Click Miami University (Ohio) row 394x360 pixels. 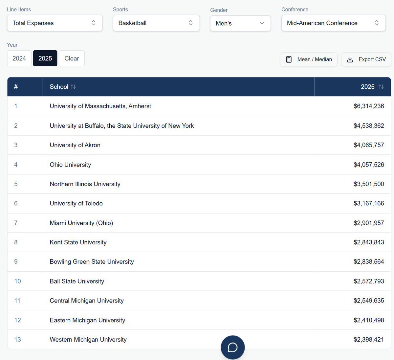[x=199, y=223]
